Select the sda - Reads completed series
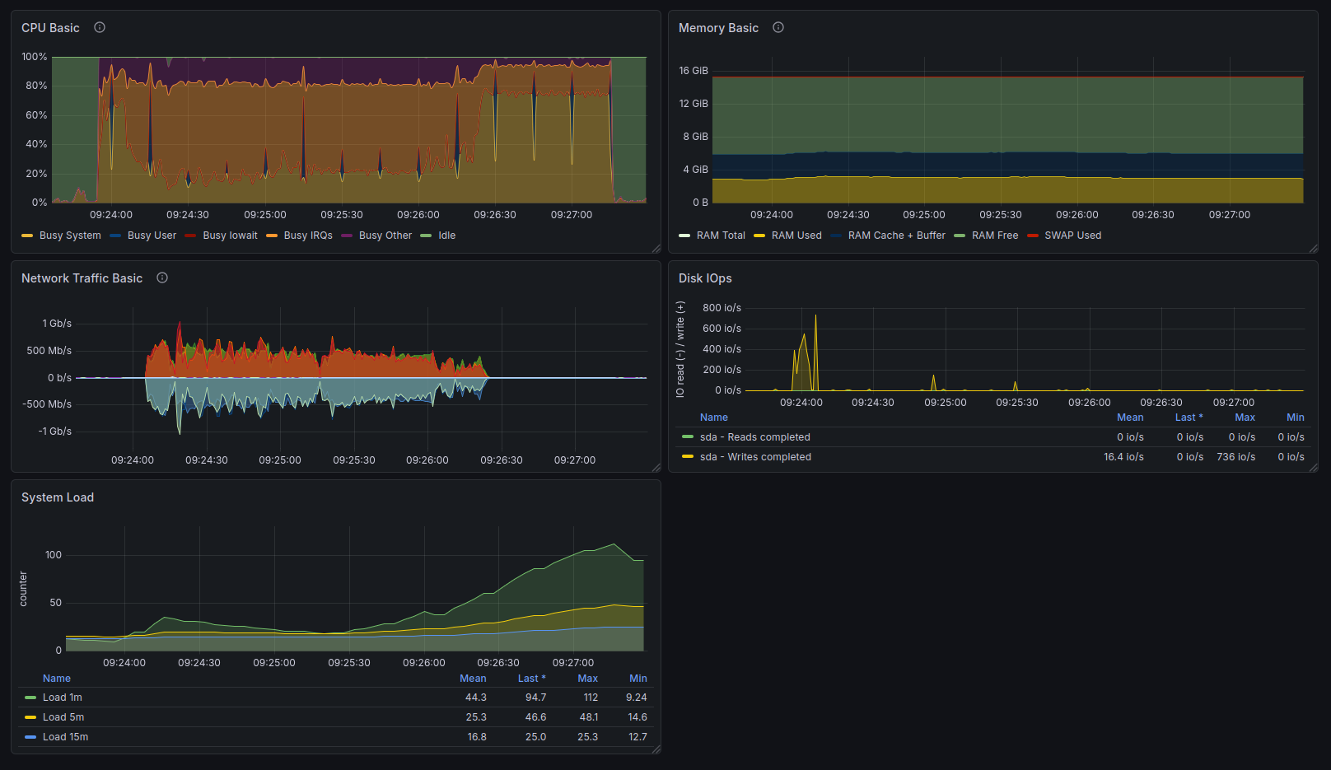This screenshot has height=770, width=1331. [x=755, y=437]
